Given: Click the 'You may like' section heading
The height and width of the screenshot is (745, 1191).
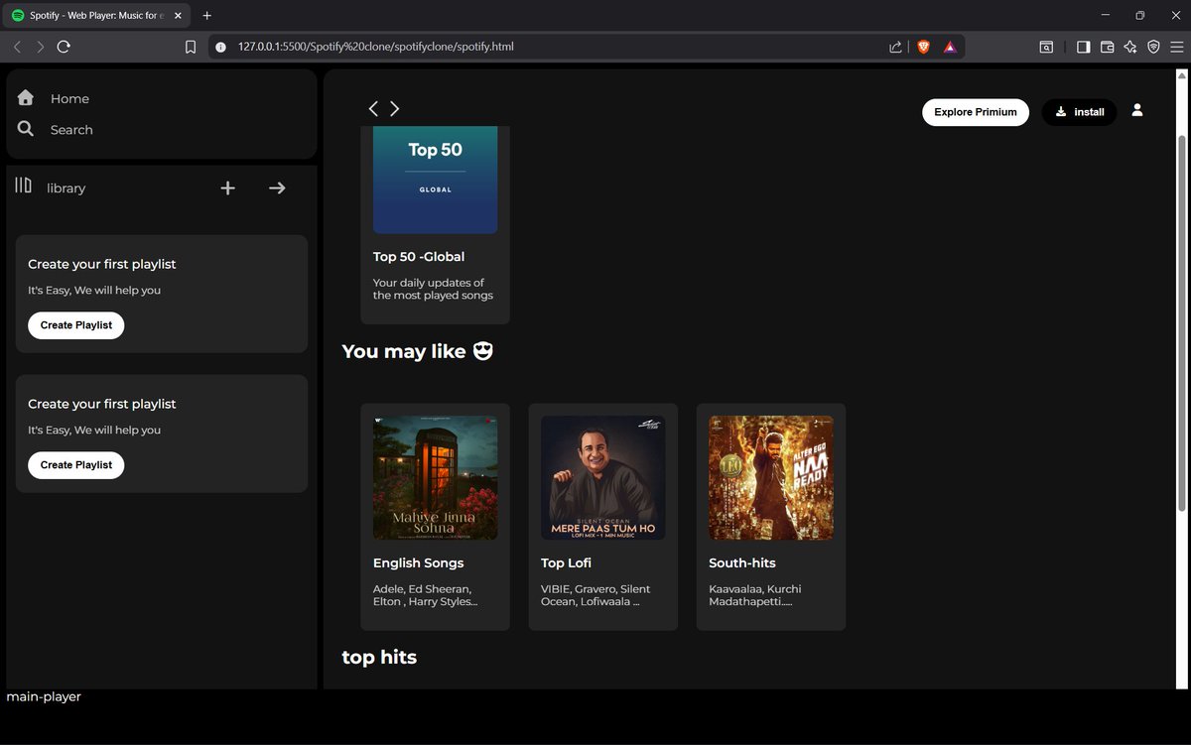Looking at the screenshot, I should pos(418,351).
